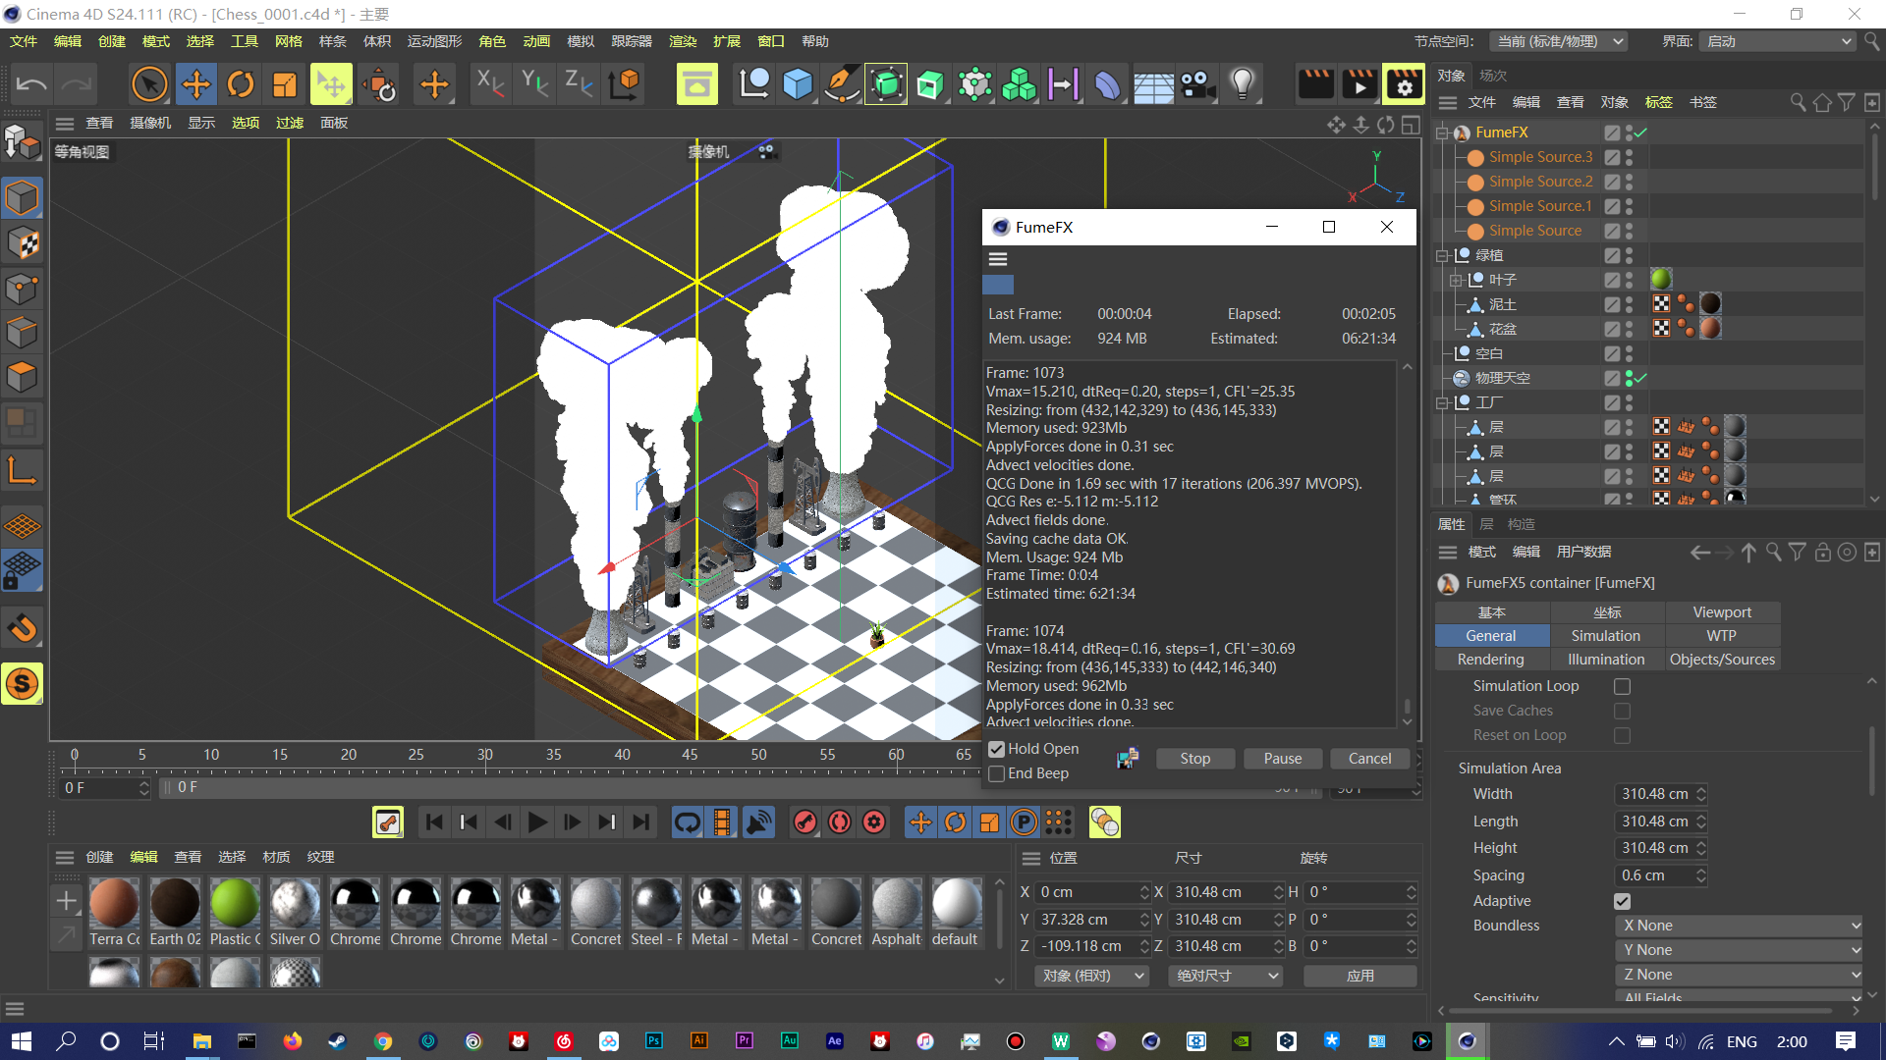Image resolution: width=1886 pixels, height=1060 pixels.
Task: Activate the Move tool
Action: 196,84
